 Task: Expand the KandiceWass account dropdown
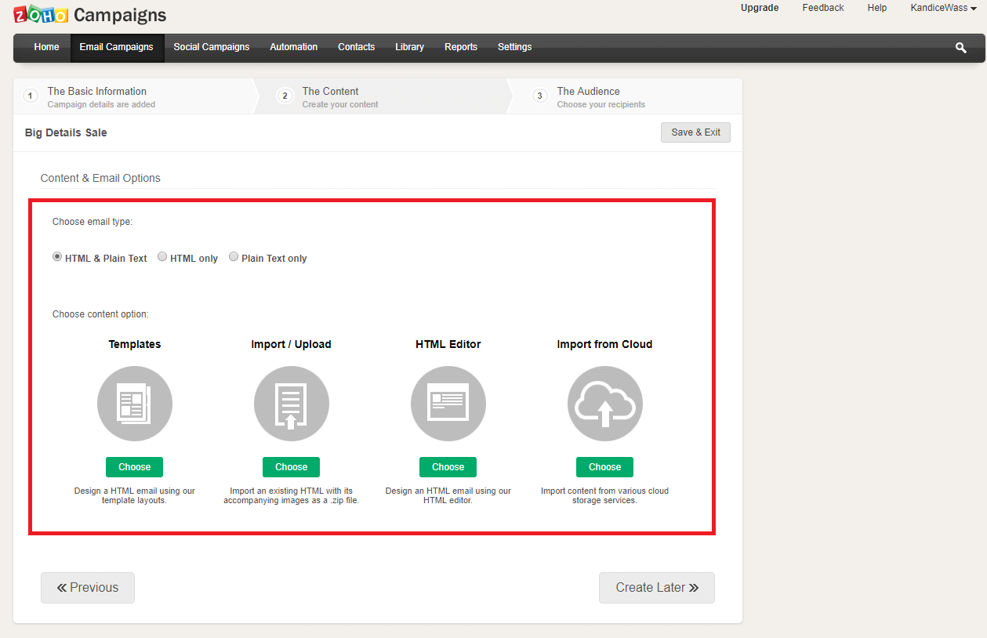943,8
